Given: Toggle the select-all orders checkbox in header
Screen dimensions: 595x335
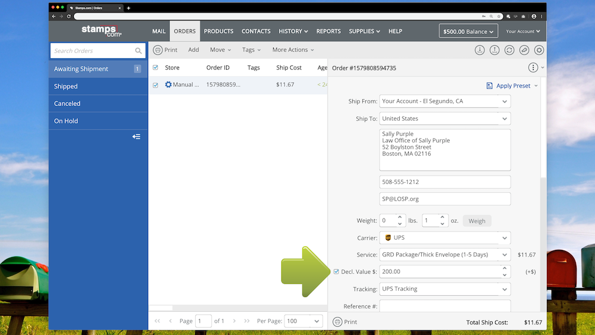Looking at the screenshot, I should (x=155, y=67).
